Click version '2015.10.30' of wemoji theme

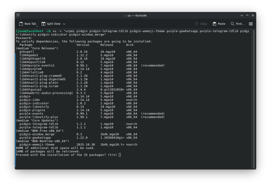[86, 144]
